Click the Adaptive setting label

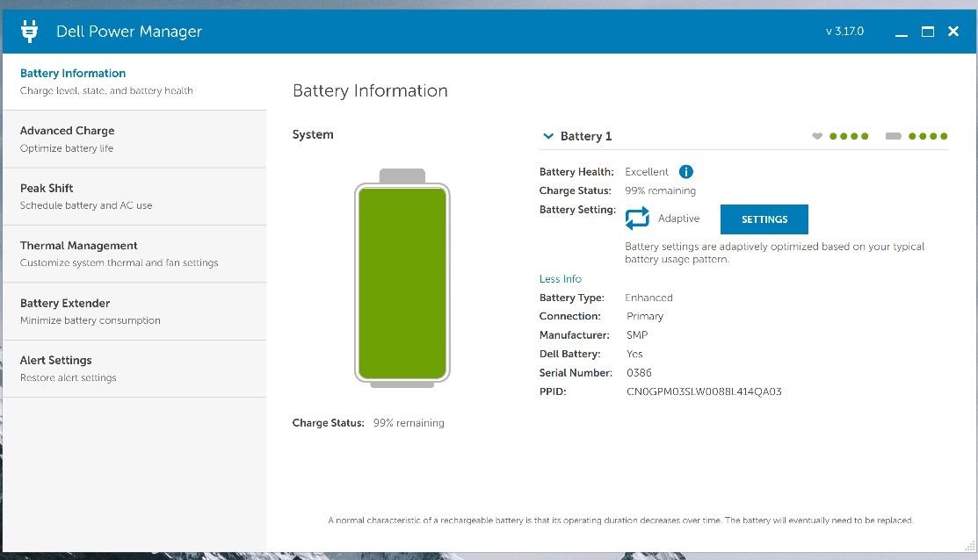click(678, 218)
